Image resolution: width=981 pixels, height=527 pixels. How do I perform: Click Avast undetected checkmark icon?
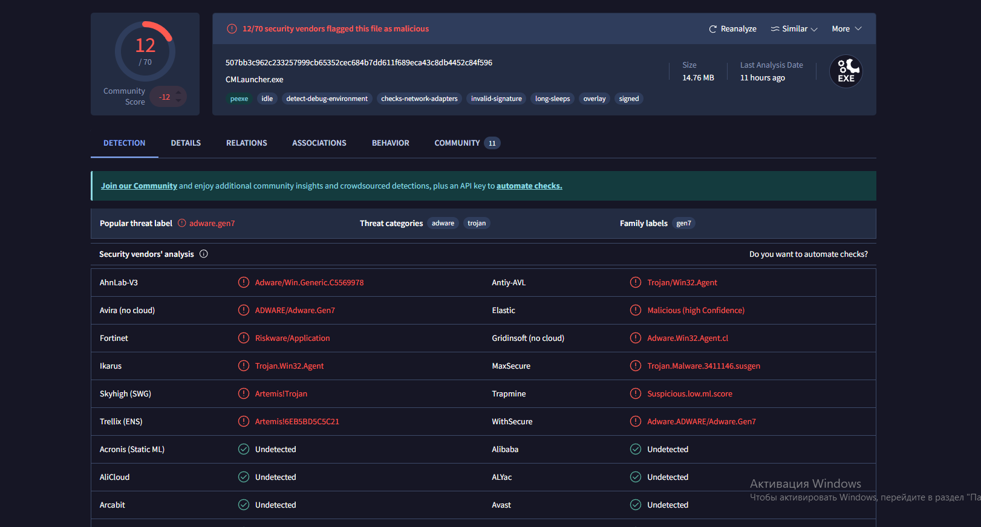(636, 505)
